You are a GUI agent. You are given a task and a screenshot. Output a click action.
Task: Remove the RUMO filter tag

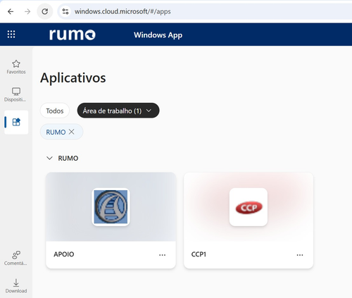click(72, 132)
